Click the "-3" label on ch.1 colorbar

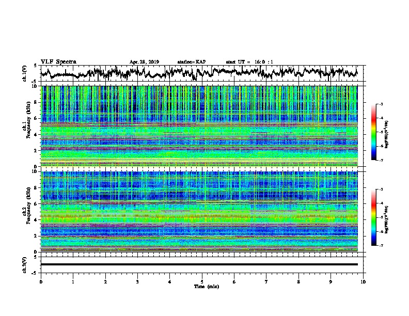point(381,104)
